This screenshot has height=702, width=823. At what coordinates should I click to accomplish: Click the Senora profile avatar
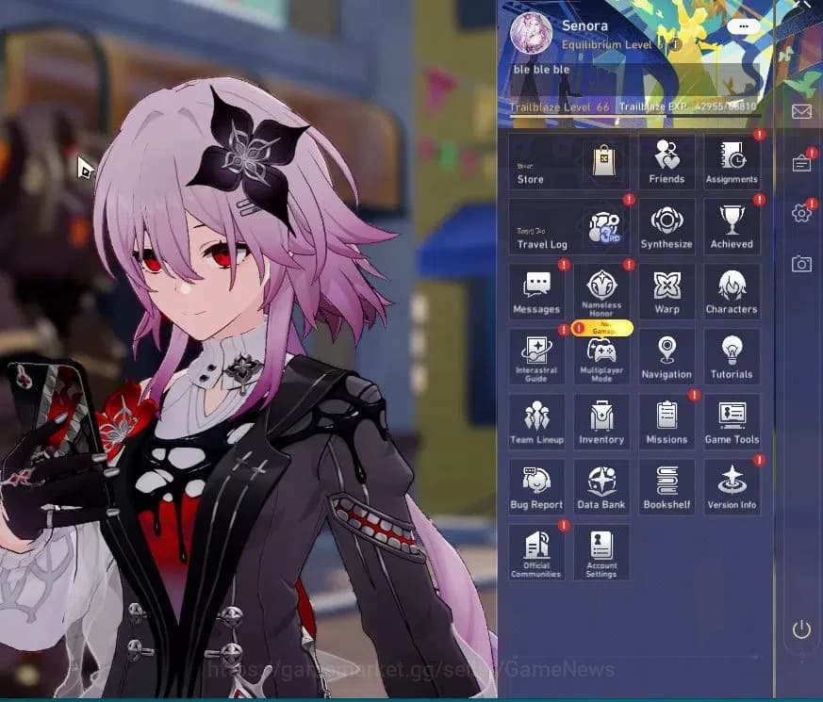point(531,34)
